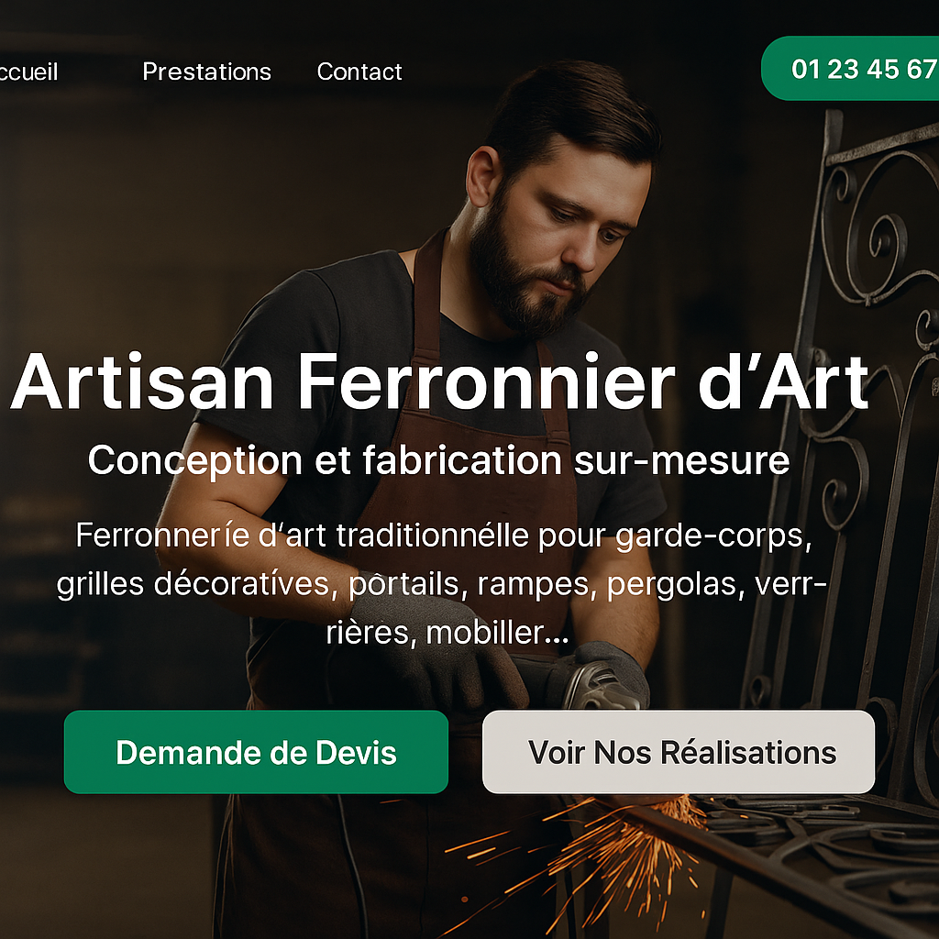Go to the Contact page link
This screenshot has height=939, width=939.
pos(359,72)
